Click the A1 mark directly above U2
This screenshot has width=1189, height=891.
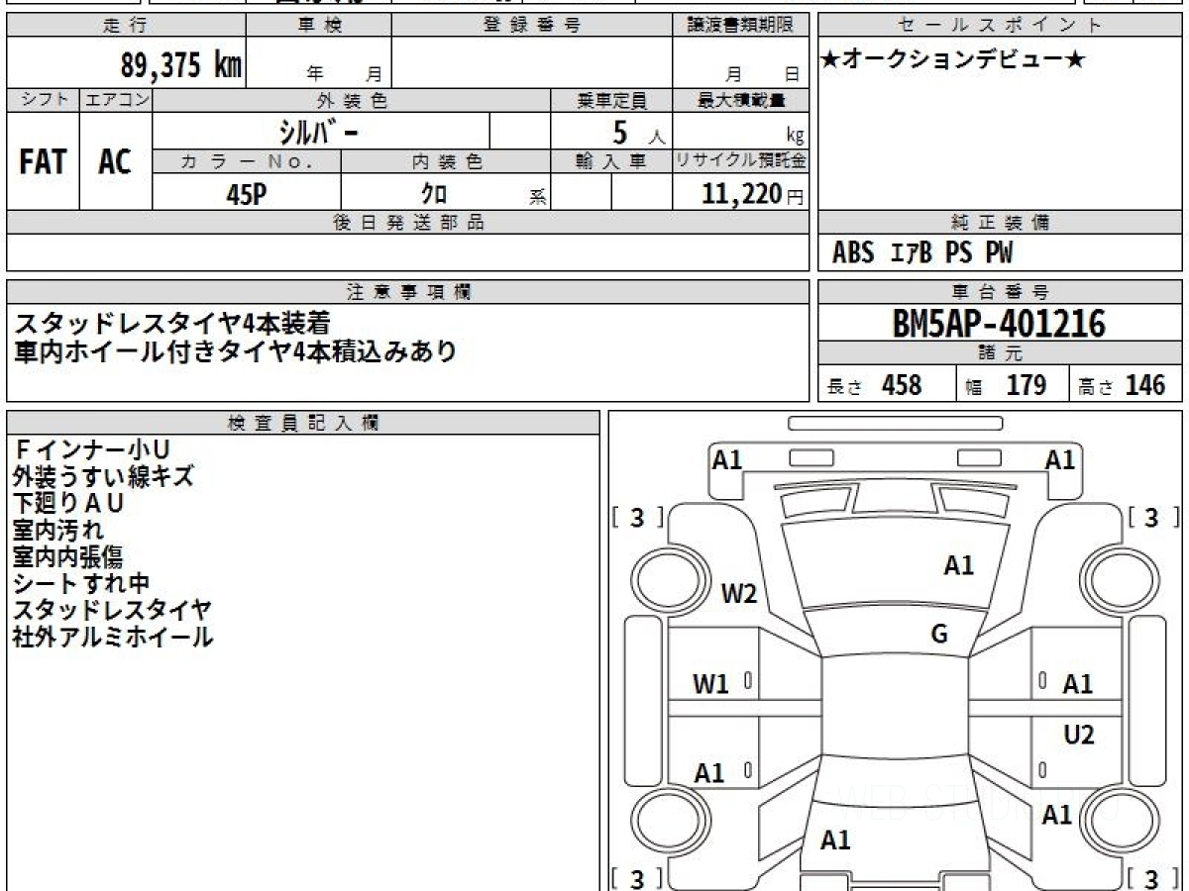[x=1077, y=684]
